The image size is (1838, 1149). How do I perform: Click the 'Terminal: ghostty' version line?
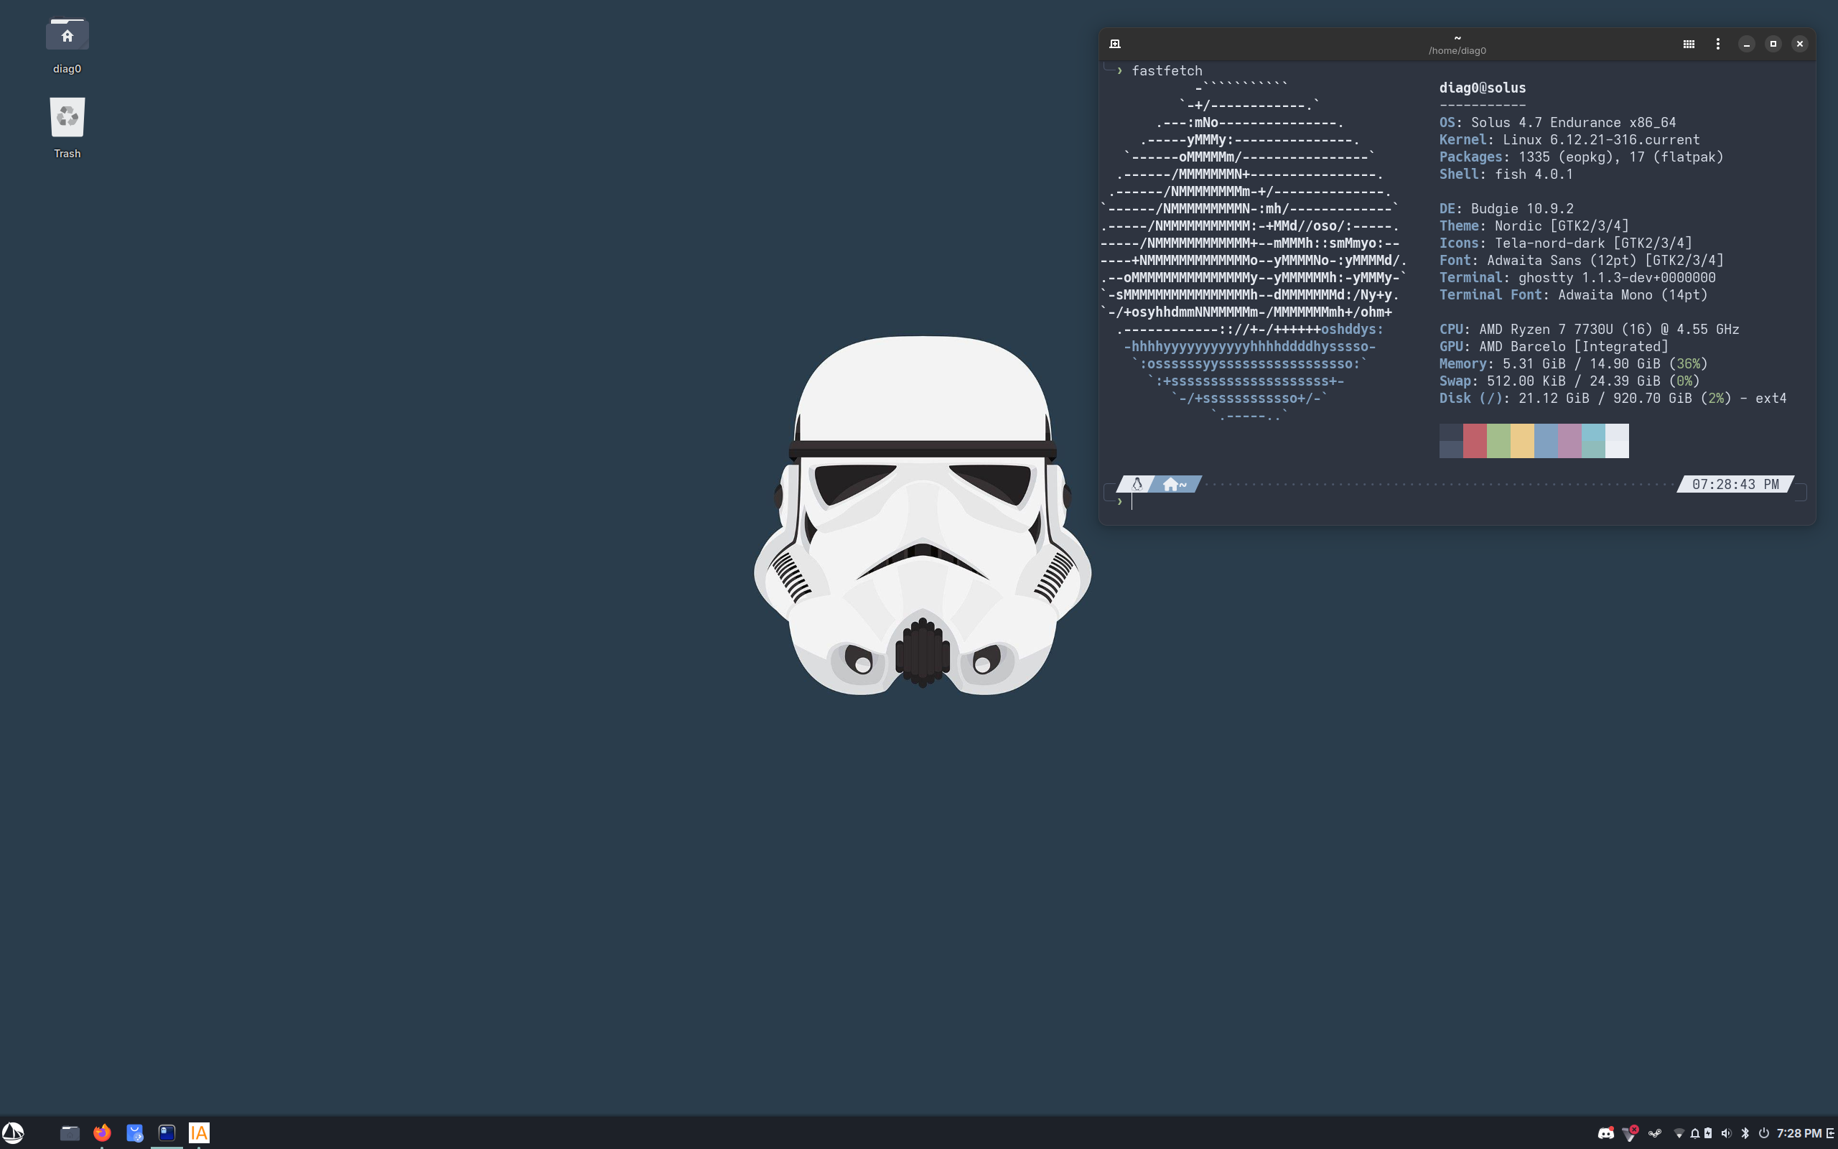[x=1577, y=277]
